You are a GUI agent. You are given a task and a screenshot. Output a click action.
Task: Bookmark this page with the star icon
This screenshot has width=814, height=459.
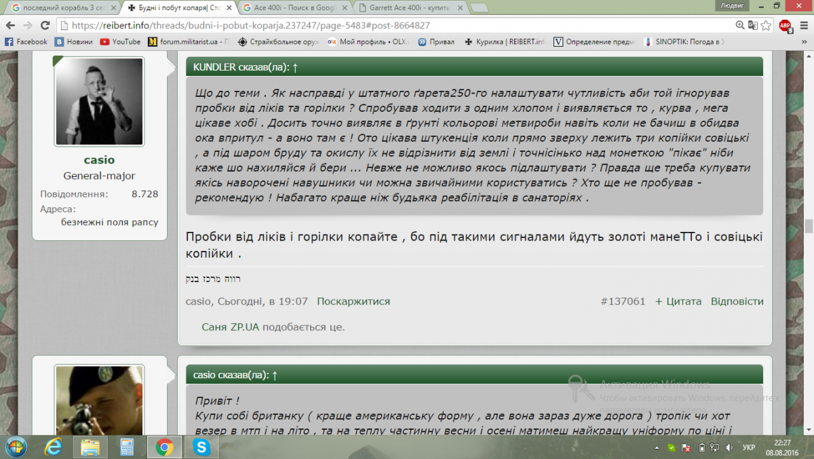point(766,26)
